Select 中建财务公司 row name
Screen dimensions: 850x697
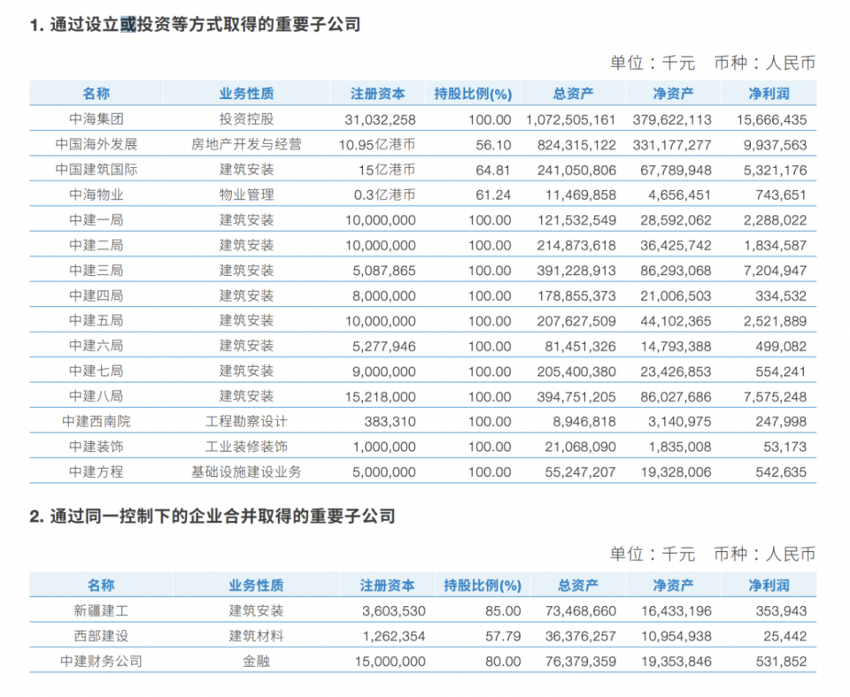click(101, 662)
